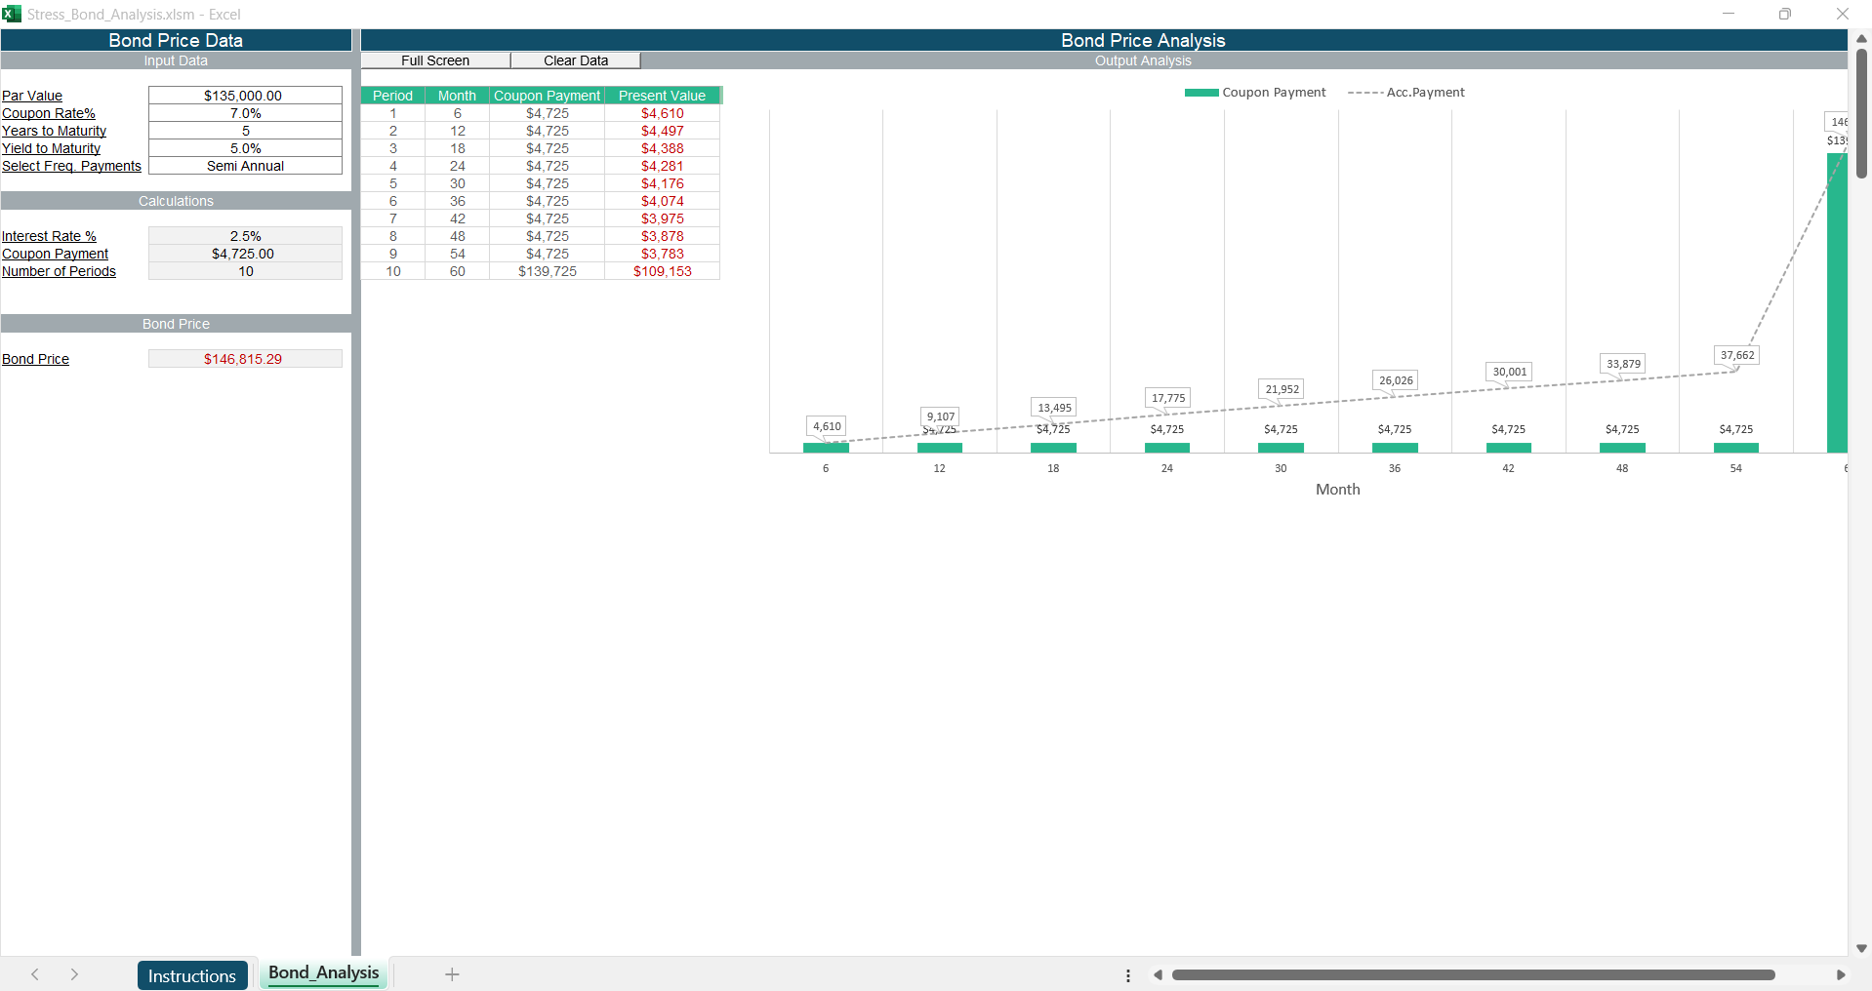Click the Coupon Payment legend green swatch
This screenshot has height=991, width=1872.
1201,93
